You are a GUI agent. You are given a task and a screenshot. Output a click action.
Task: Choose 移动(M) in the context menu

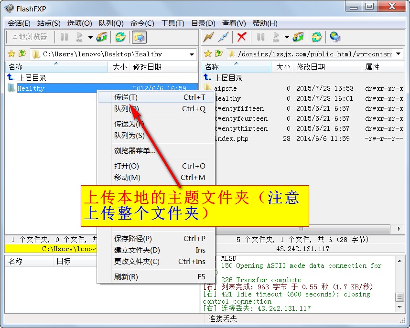156,178
